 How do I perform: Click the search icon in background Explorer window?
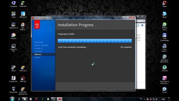tap(143, 21)
